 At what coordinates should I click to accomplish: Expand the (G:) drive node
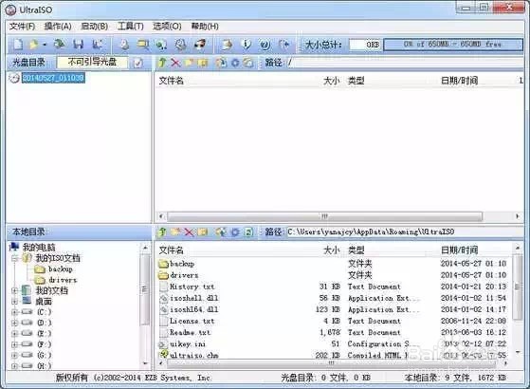(14, 355)
